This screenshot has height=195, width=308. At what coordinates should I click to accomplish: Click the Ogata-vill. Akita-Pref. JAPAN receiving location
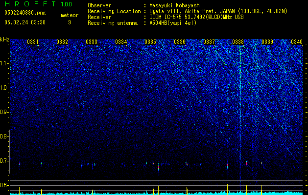click(x=218, y=11)
